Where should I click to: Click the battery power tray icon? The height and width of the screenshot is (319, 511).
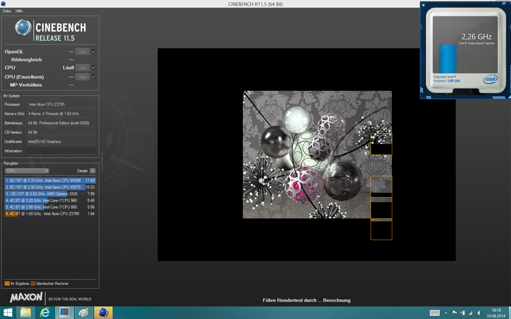click(x=463, y=313)
